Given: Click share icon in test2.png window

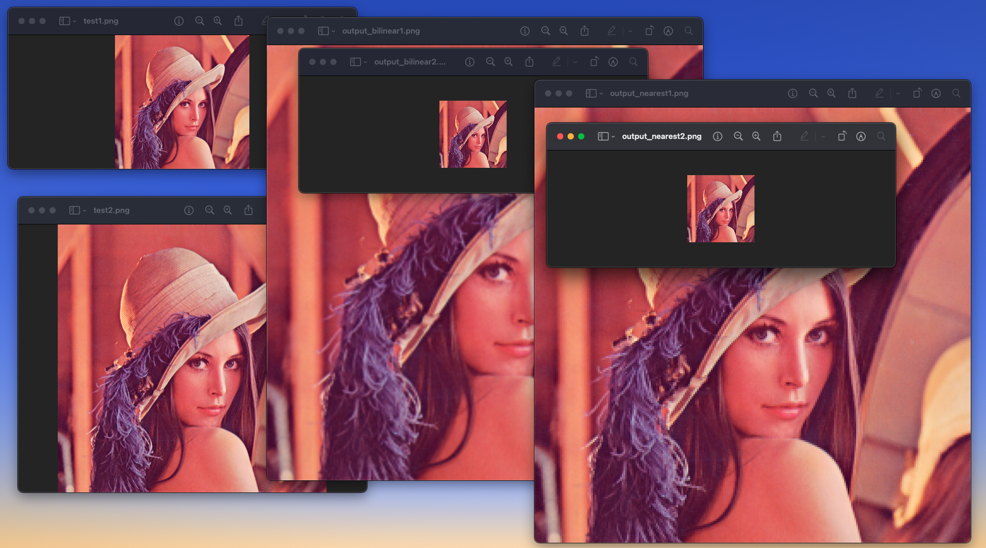Looking at the screenshot, I should 248,210.
